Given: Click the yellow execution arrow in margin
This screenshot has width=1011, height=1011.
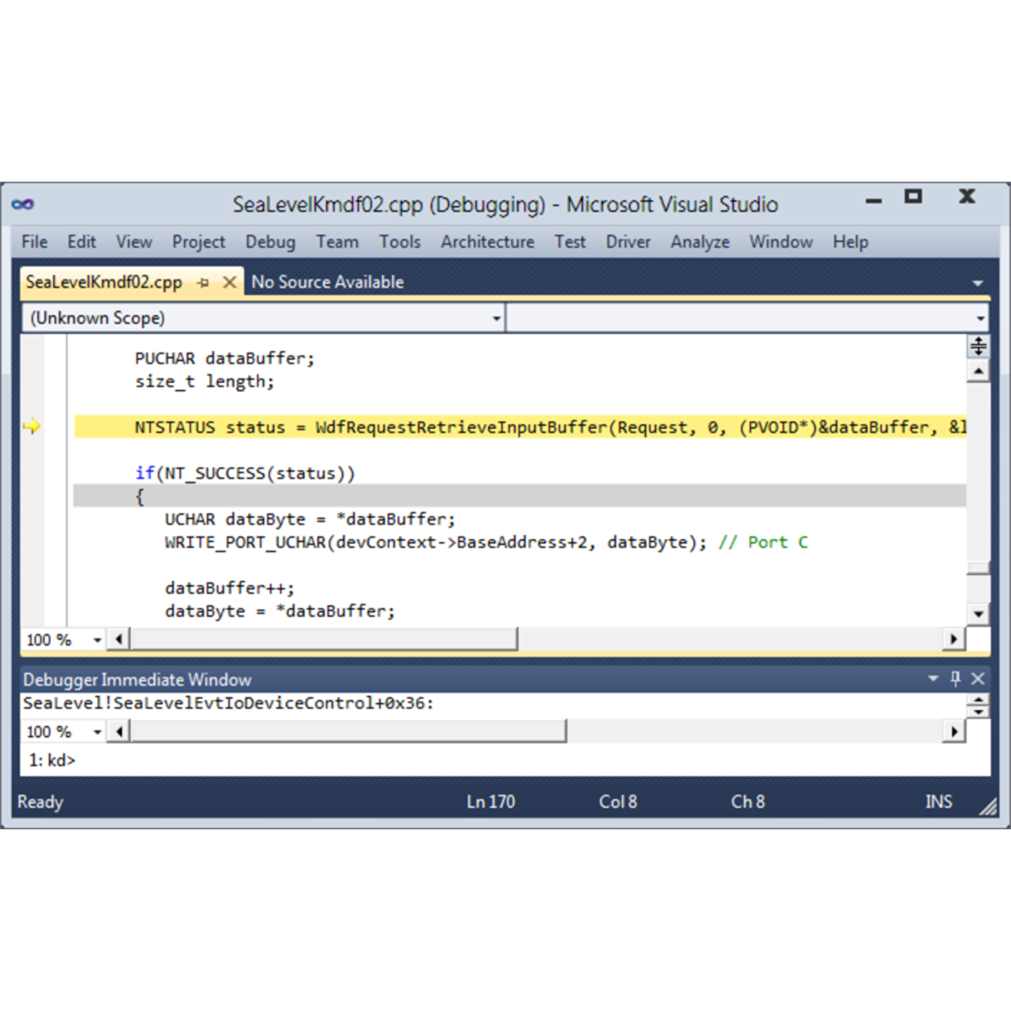Looking at the screenshot, I should 32,427.
